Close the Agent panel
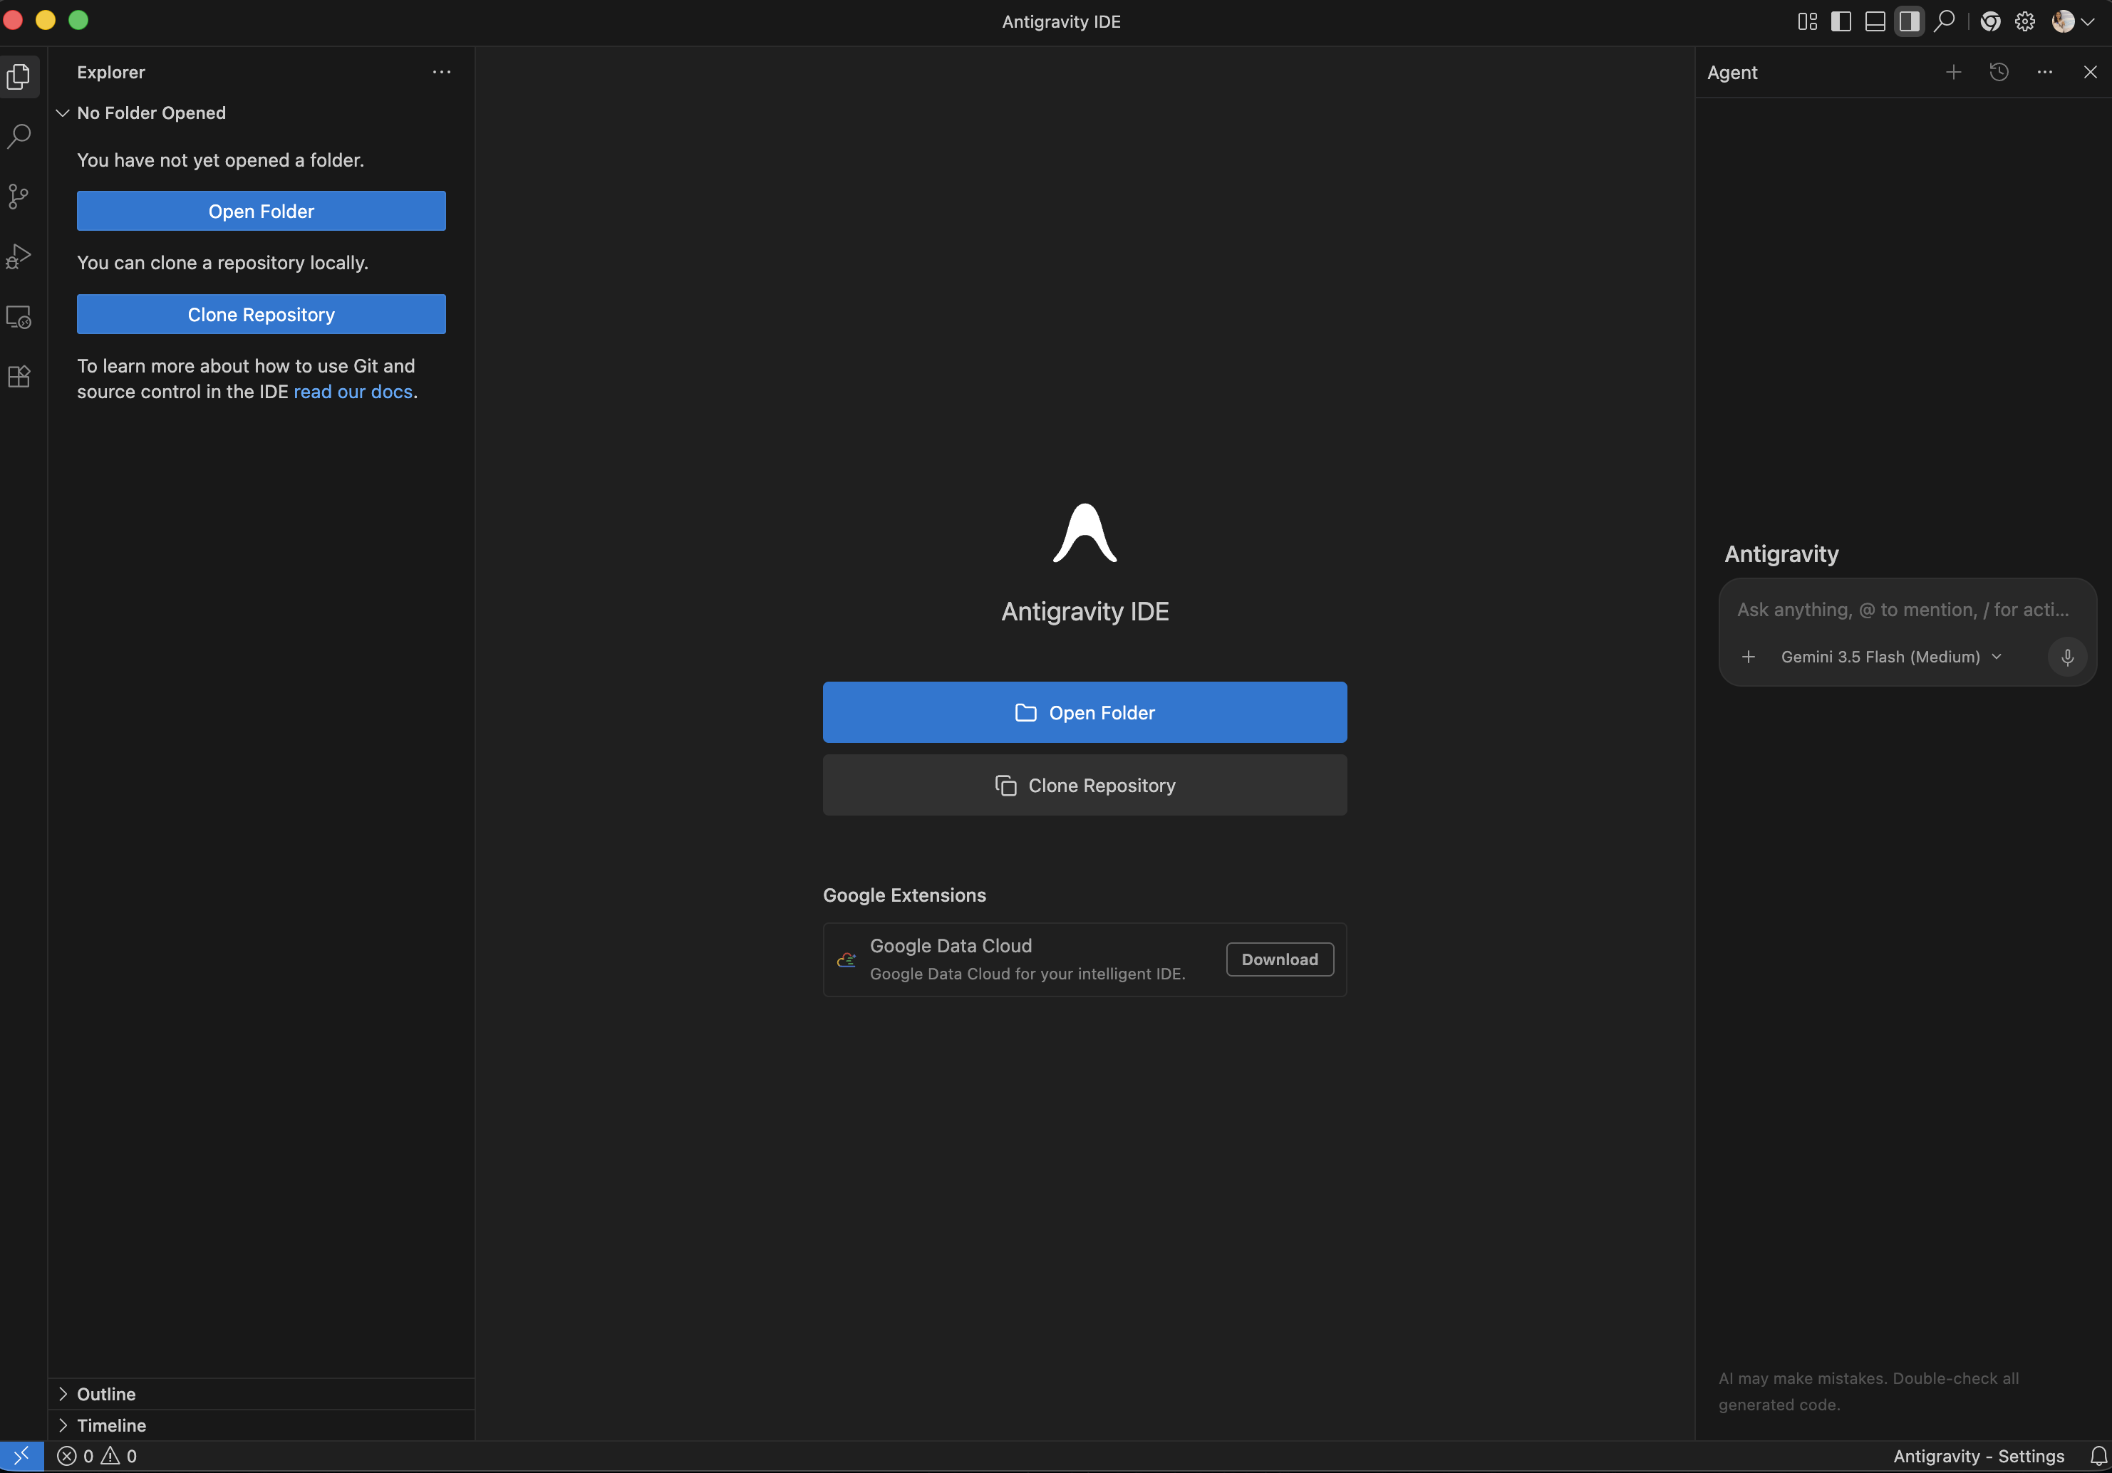 coord(2090,72)
